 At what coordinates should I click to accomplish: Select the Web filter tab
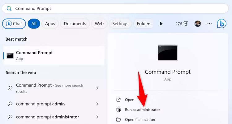click(x=99, y=24)
